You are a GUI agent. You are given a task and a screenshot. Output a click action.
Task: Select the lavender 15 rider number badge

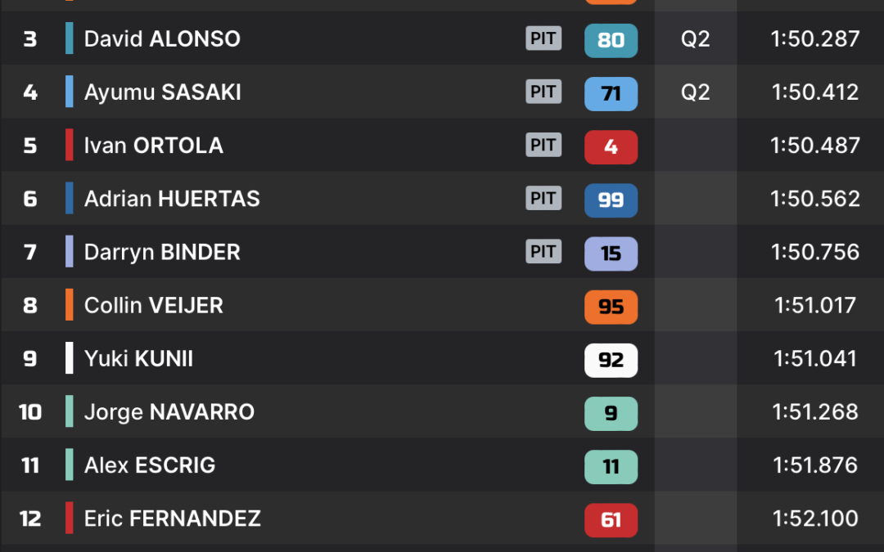point(611,254)
